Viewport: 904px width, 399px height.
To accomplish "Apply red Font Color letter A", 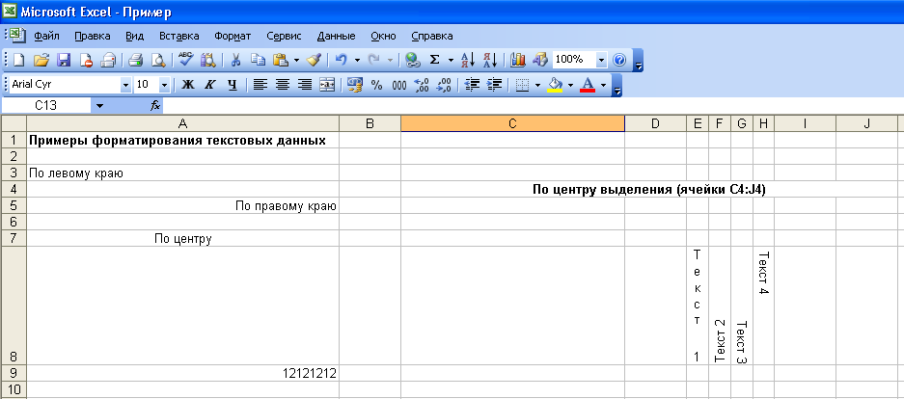I will 588,85.
